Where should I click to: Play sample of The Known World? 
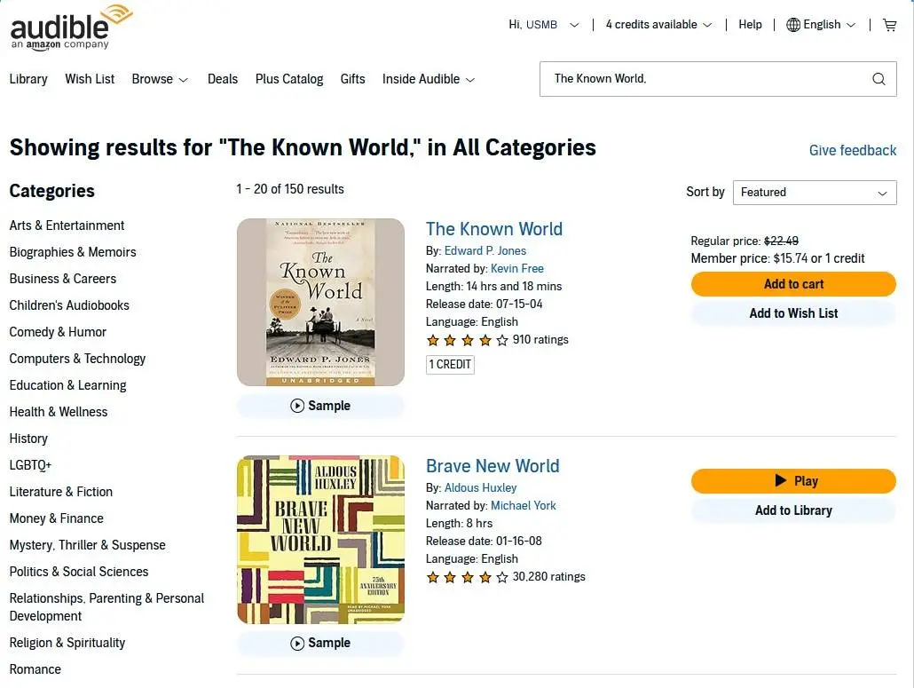click(320, 406)
